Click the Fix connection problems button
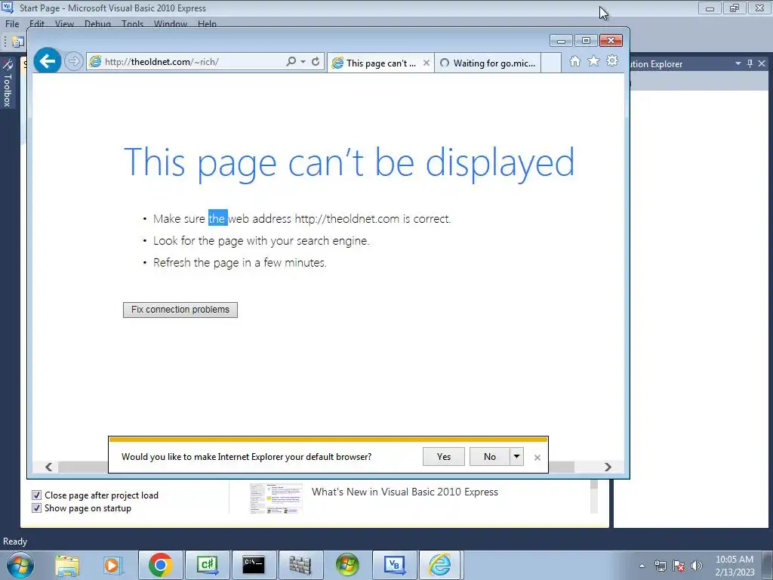773x580 pixels. point(180,310)
